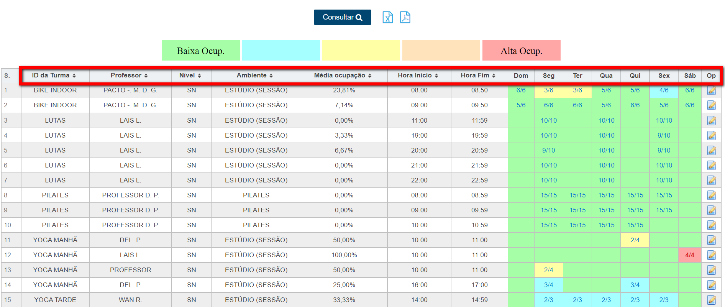Sort the table by Ambiente column

254,76
